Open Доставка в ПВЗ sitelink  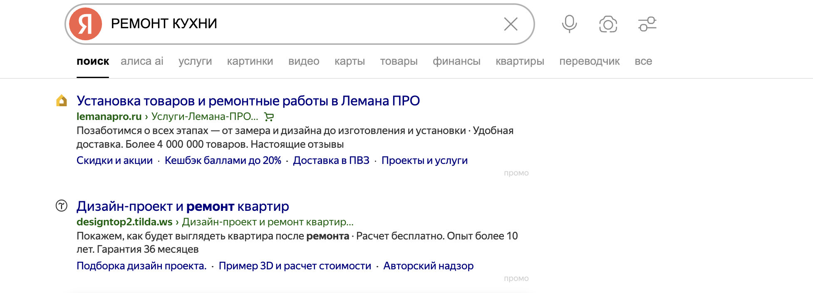pyautogui.click(x=331, y=161)
